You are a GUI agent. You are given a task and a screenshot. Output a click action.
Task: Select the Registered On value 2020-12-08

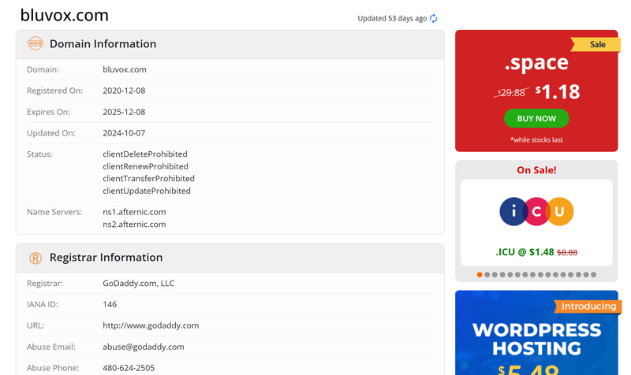(124, 91)
